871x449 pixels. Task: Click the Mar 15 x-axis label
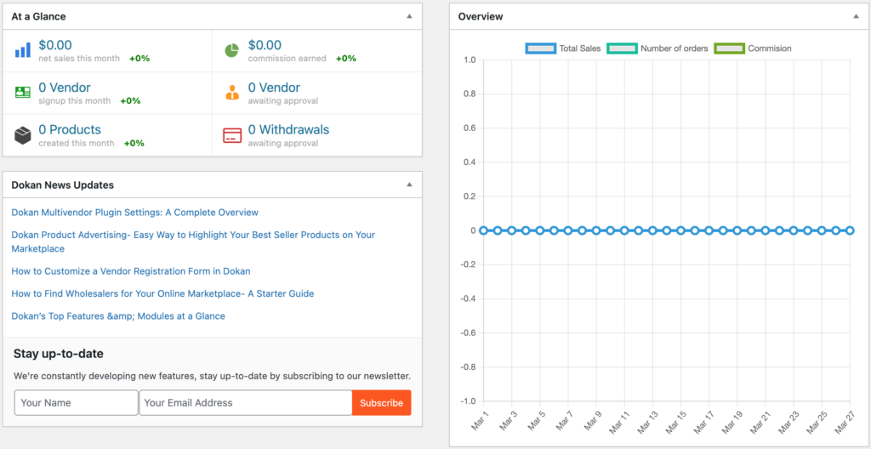tap(675, 422)
